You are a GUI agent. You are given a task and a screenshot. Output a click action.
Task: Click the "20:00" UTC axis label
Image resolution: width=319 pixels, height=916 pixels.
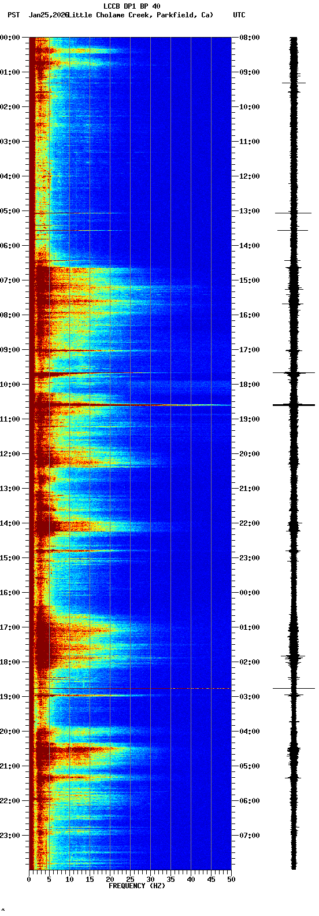[250, 454]
